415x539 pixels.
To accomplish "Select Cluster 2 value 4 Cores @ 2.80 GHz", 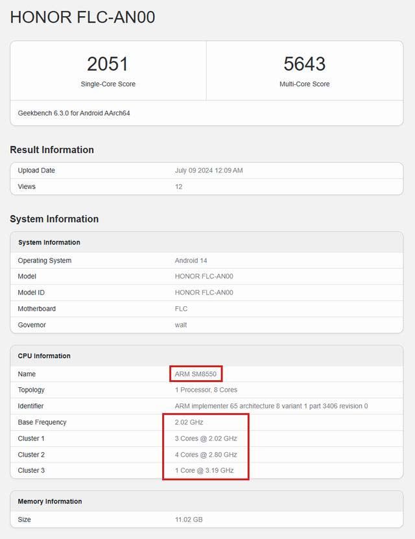I will click(206, 455).
